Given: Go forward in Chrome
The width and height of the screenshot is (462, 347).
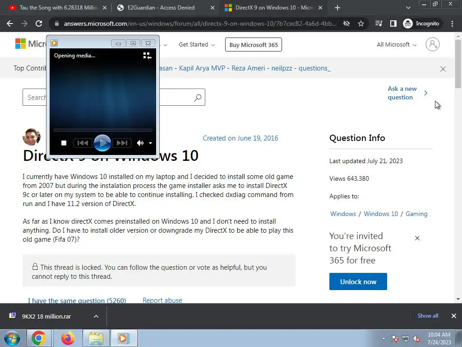Looking at the screenshot, I should coord(24,23).
